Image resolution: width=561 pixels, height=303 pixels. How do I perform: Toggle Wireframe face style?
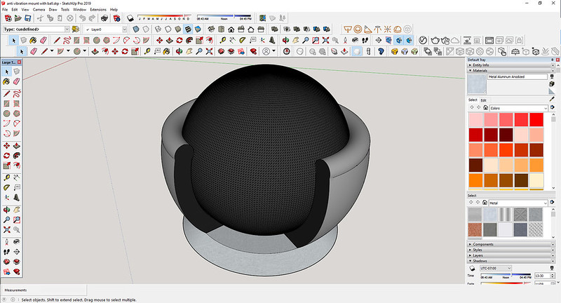[158, 29]
